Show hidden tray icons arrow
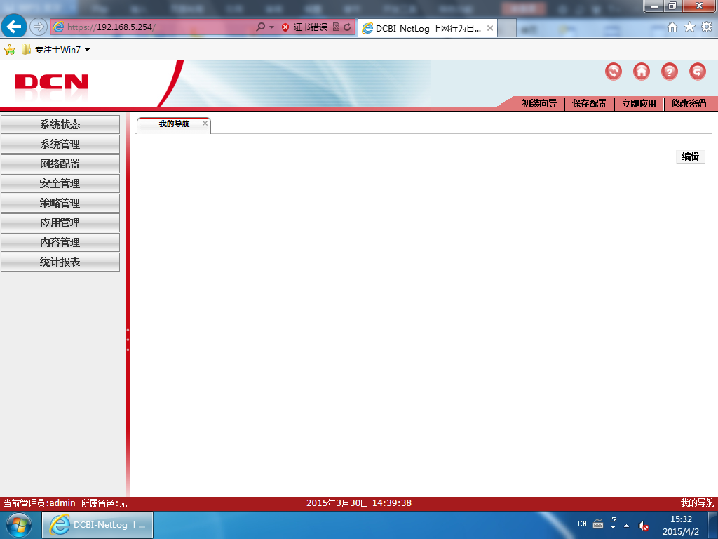The height and width of the screenshot is (539, 718). pos(626,526)
